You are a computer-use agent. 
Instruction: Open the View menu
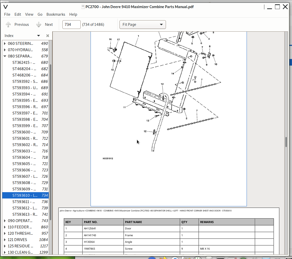(29, 14)
